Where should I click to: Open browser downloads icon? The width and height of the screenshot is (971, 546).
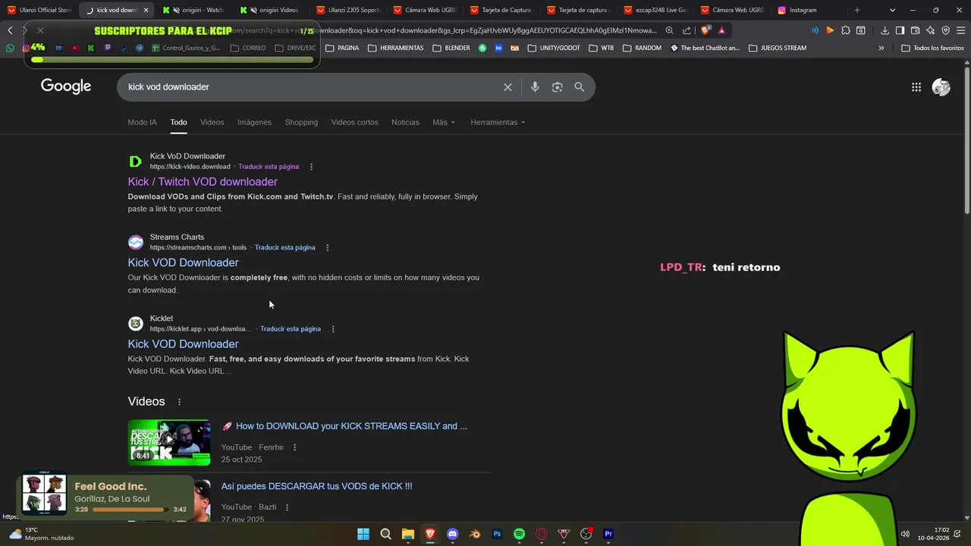[x=885, y=30]
